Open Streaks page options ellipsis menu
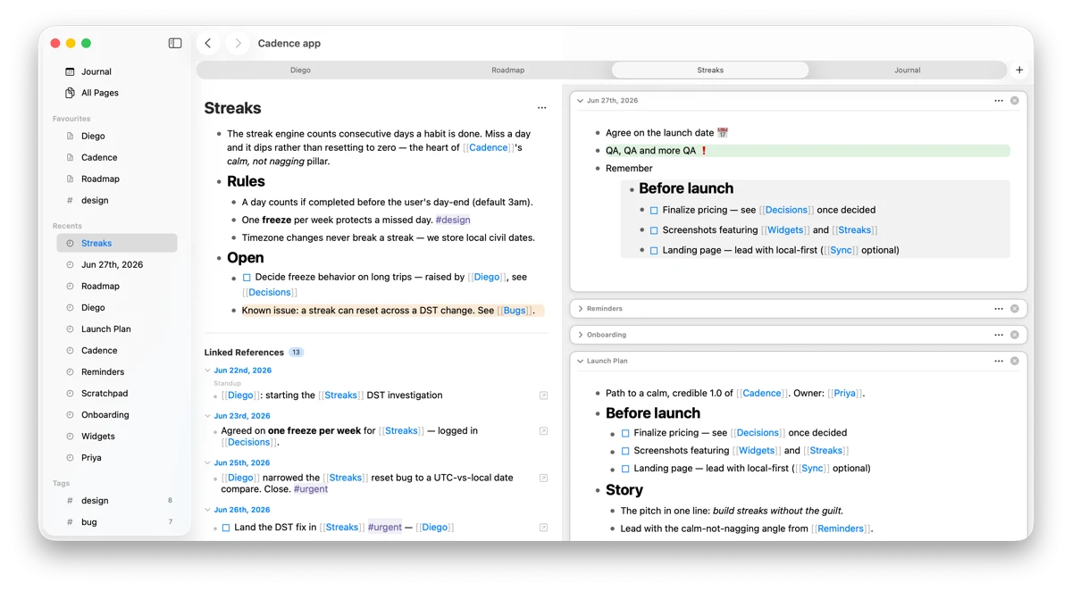Viewport: 1072px width, 591px height. tap(541, 108)
